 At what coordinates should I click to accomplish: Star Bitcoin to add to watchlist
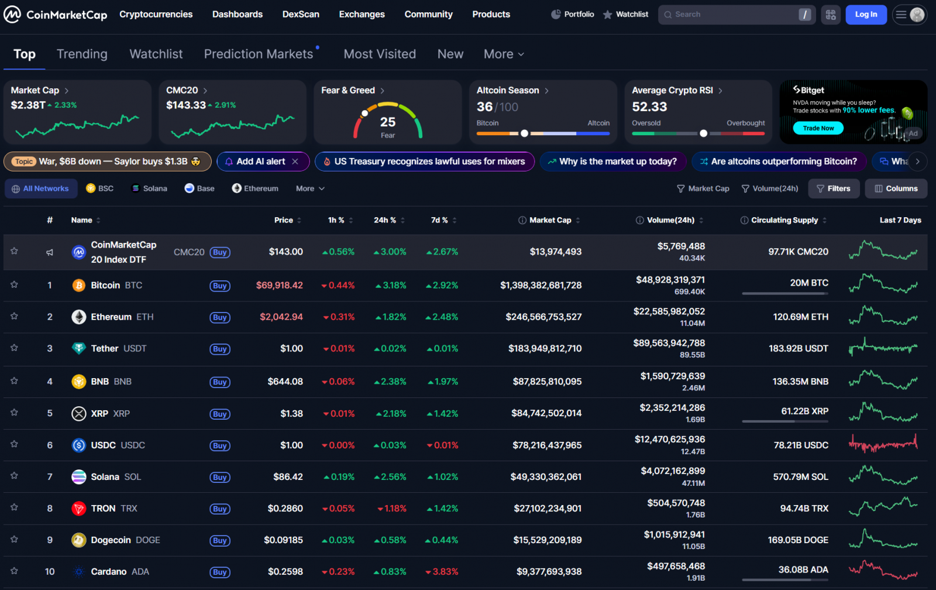tap(14, 285)
